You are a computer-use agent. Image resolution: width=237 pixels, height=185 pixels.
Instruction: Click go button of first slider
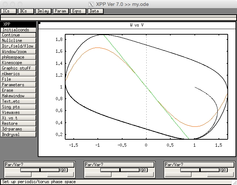(64, 170)
